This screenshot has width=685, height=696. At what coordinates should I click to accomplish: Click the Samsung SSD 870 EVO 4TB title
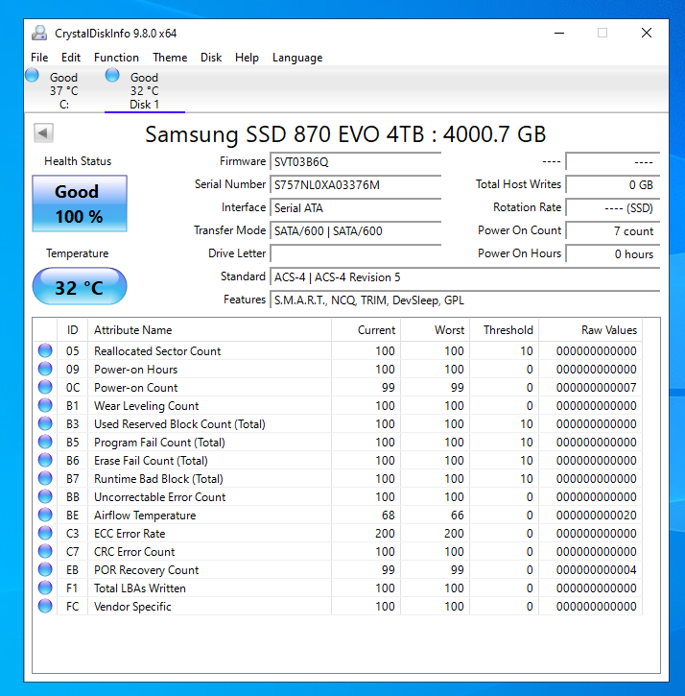[345, 133]
